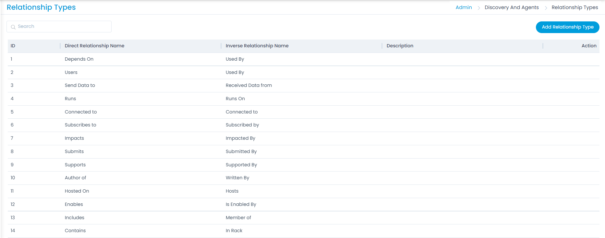
Task: Select the Depends On cell
Action: tap(79, 59)
